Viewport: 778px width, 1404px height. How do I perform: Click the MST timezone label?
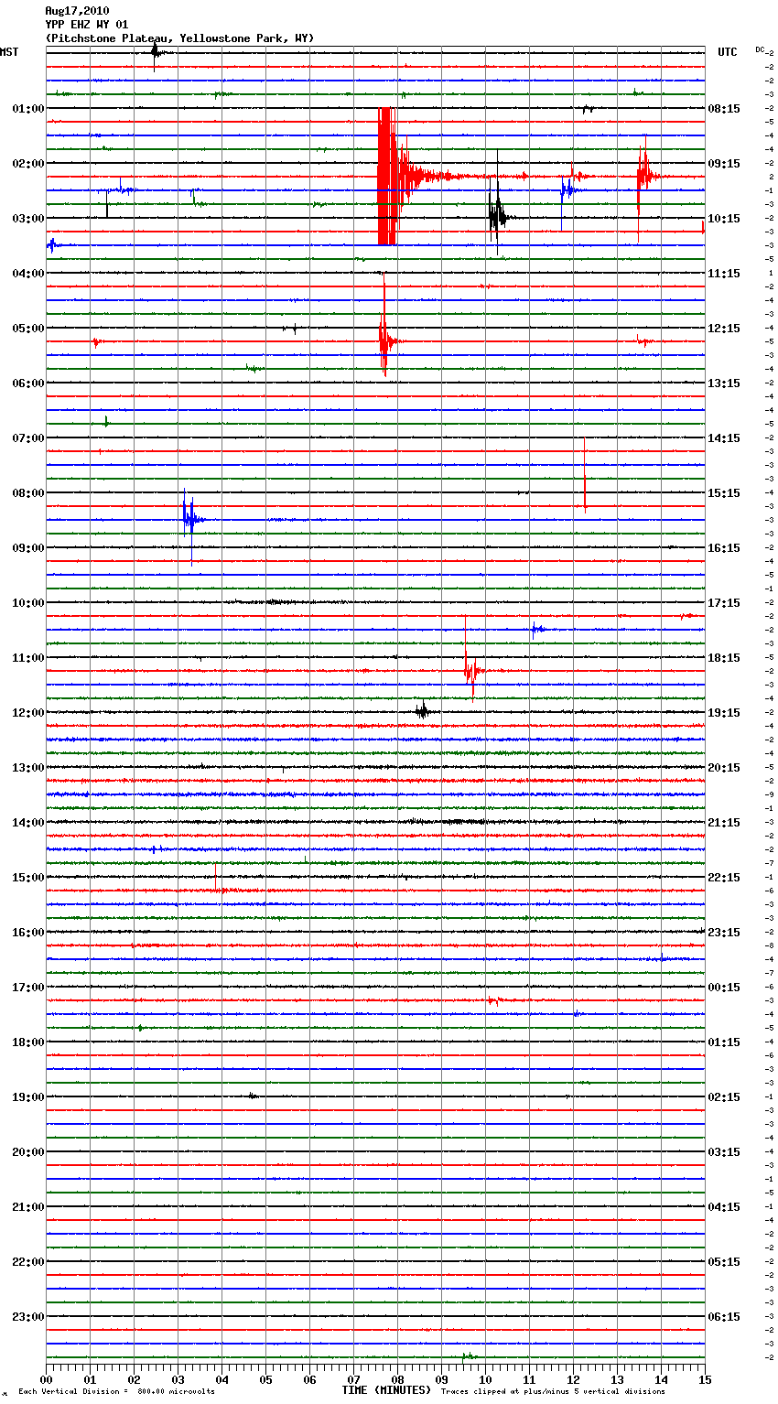point(9,52)
